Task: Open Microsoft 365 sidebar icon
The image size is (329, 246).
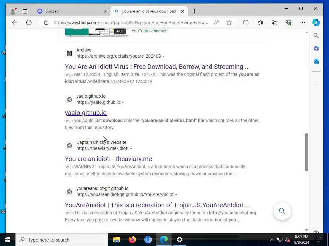Action: coord(316,49)
